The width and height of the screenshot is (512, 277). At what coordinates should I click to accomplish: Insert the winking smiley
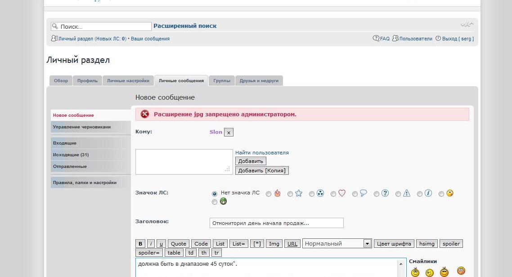click(430, 273)
